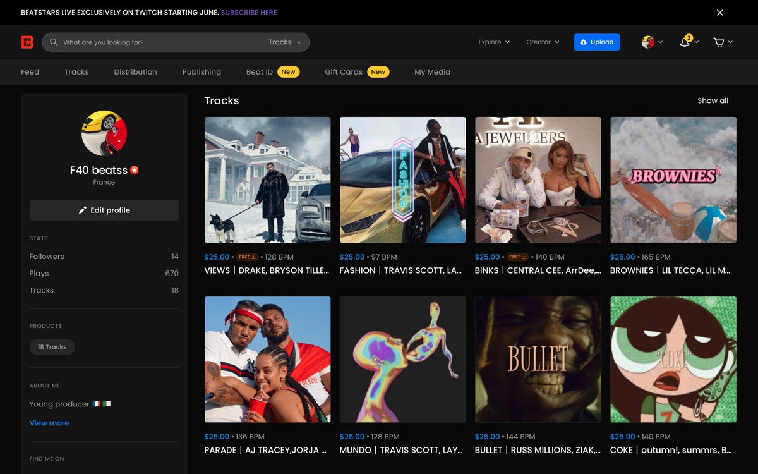Click the F40 beatss profile name

(x=99, y=171)
